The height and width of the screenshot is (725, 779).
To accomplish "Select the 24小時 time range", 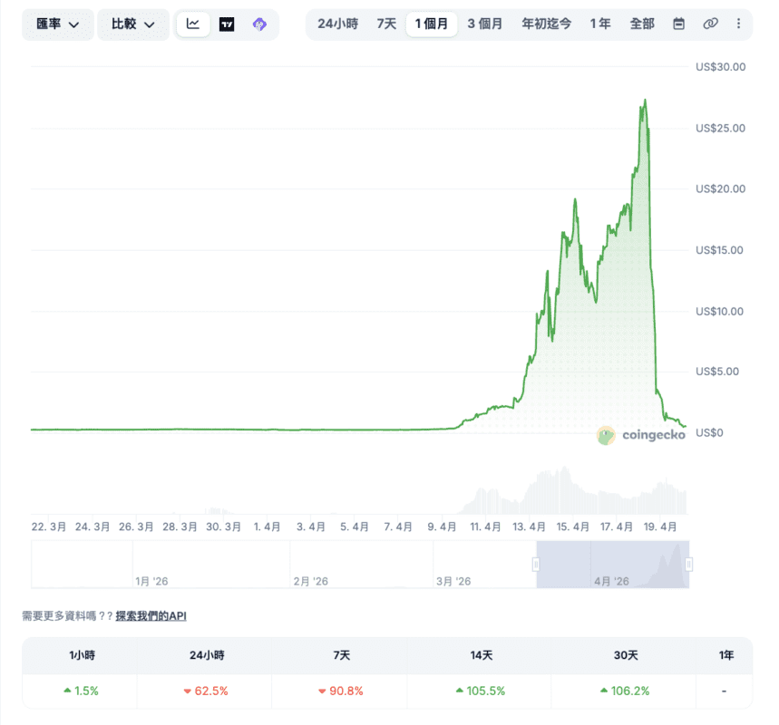I will coord(337,24).
